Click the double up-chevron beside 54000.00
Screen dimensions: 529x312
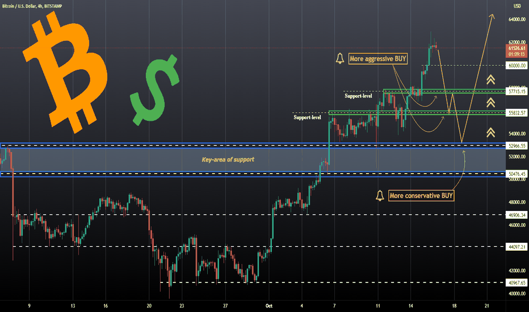coord(490,132)
